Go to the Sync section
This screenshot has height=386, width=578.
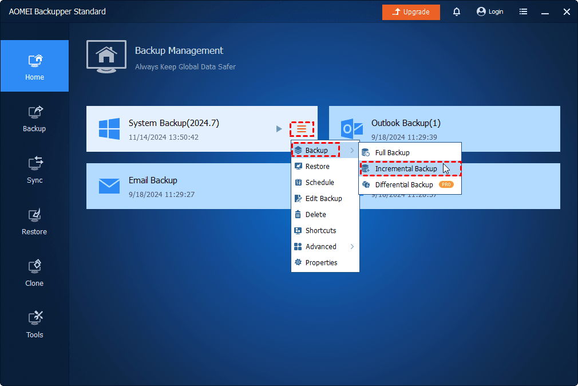coord(35,170)
